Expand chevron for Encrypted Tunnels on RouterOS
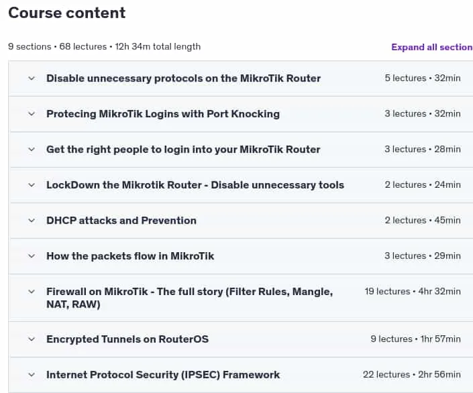473x393 pixels. pos(32,339)
